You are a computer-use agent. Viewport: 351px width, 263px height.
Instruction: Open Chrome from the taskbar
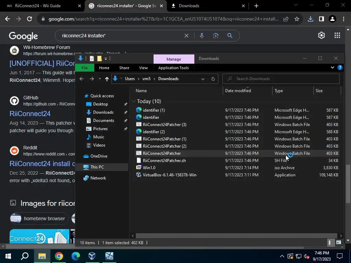[x=59, y=256]
